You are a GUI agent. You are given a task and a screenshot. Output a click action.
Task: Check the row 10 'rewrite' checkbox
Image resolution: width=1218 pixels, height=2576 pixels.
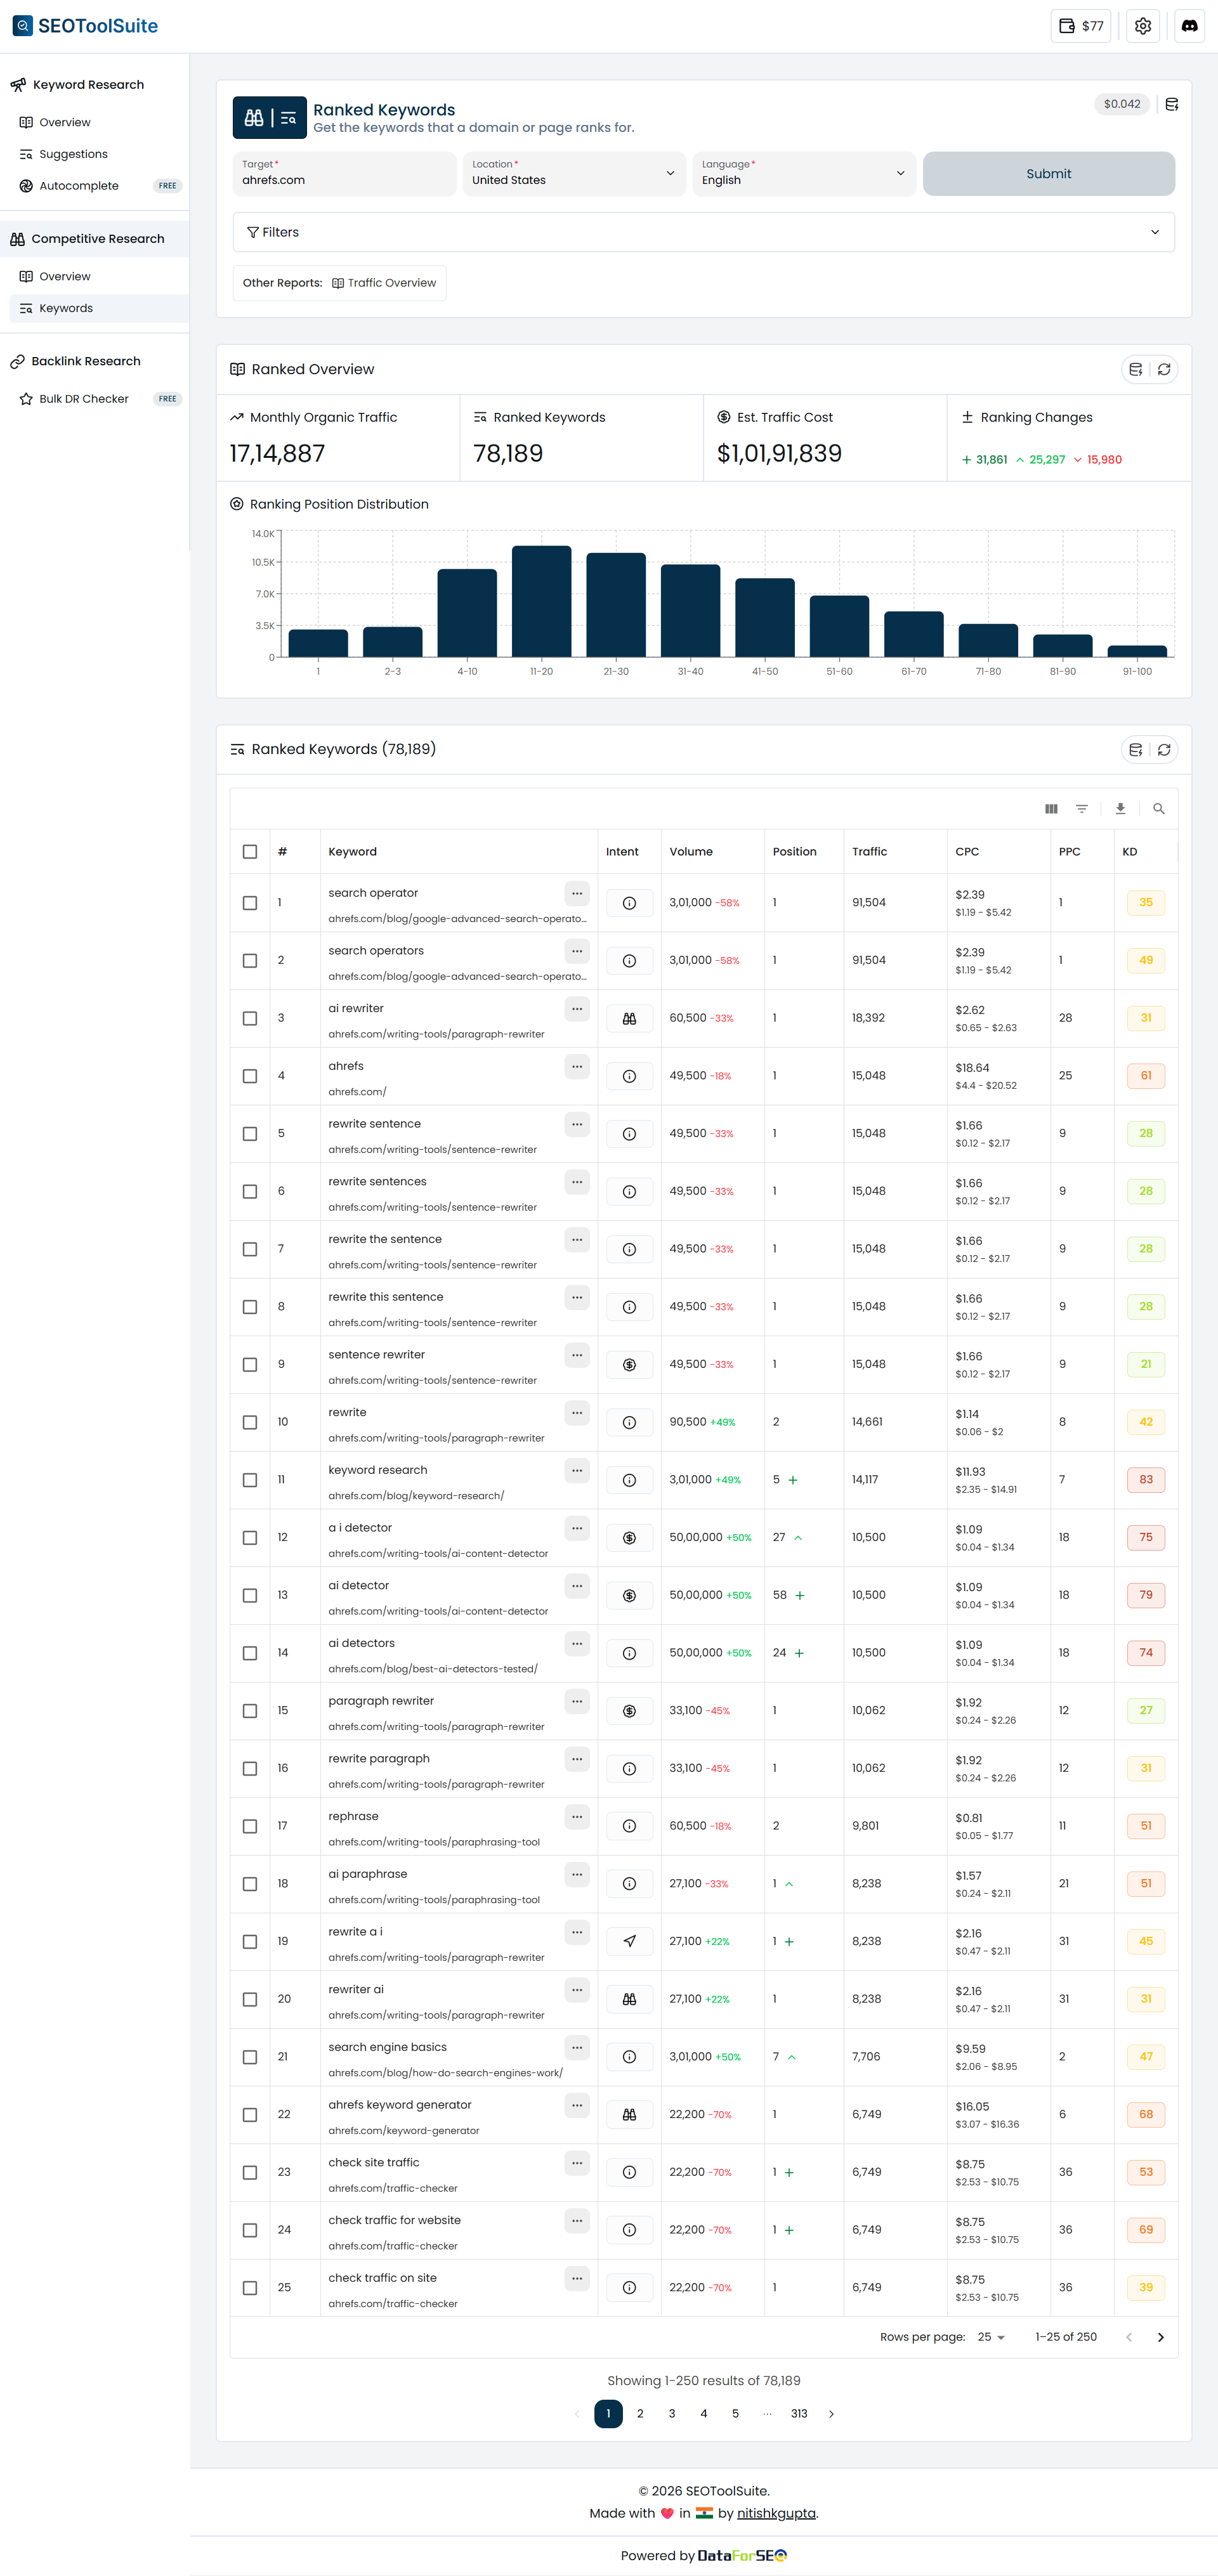click(250, 1422)
